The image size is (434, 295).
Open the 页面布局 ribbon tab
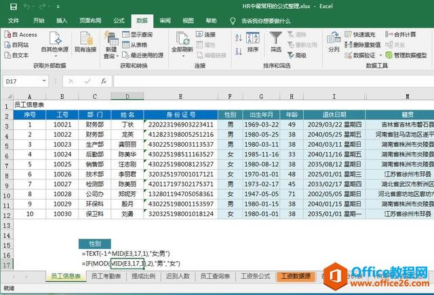[90, 20]
